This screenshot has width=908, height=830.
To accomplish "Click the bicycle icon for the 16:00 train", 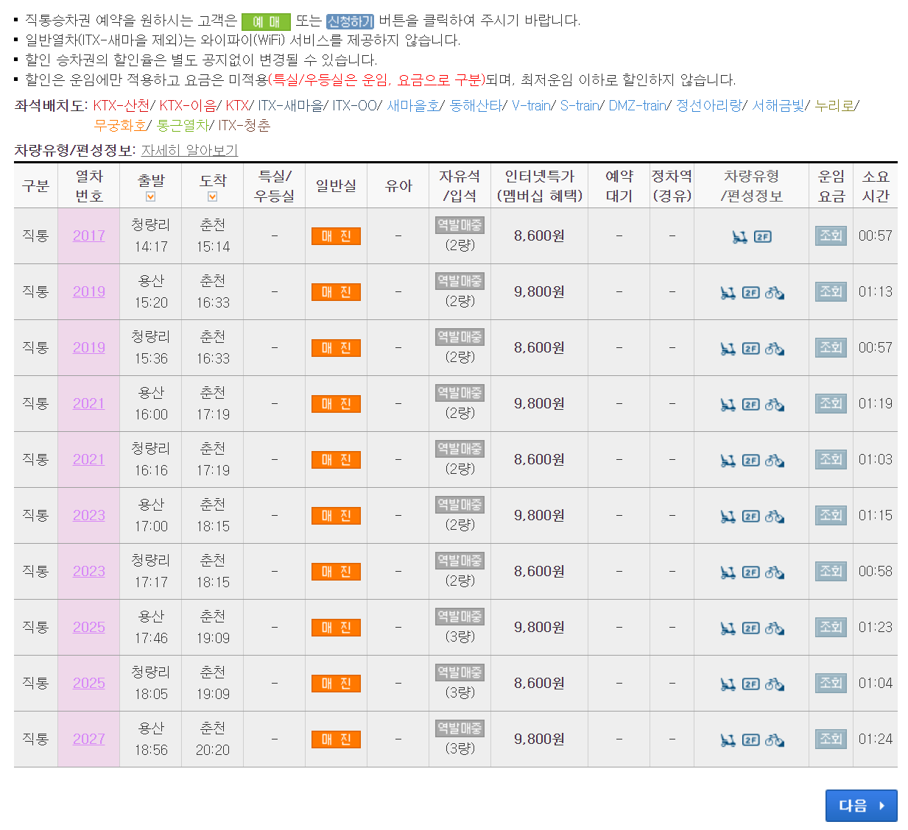I will [x=774, y=405].
